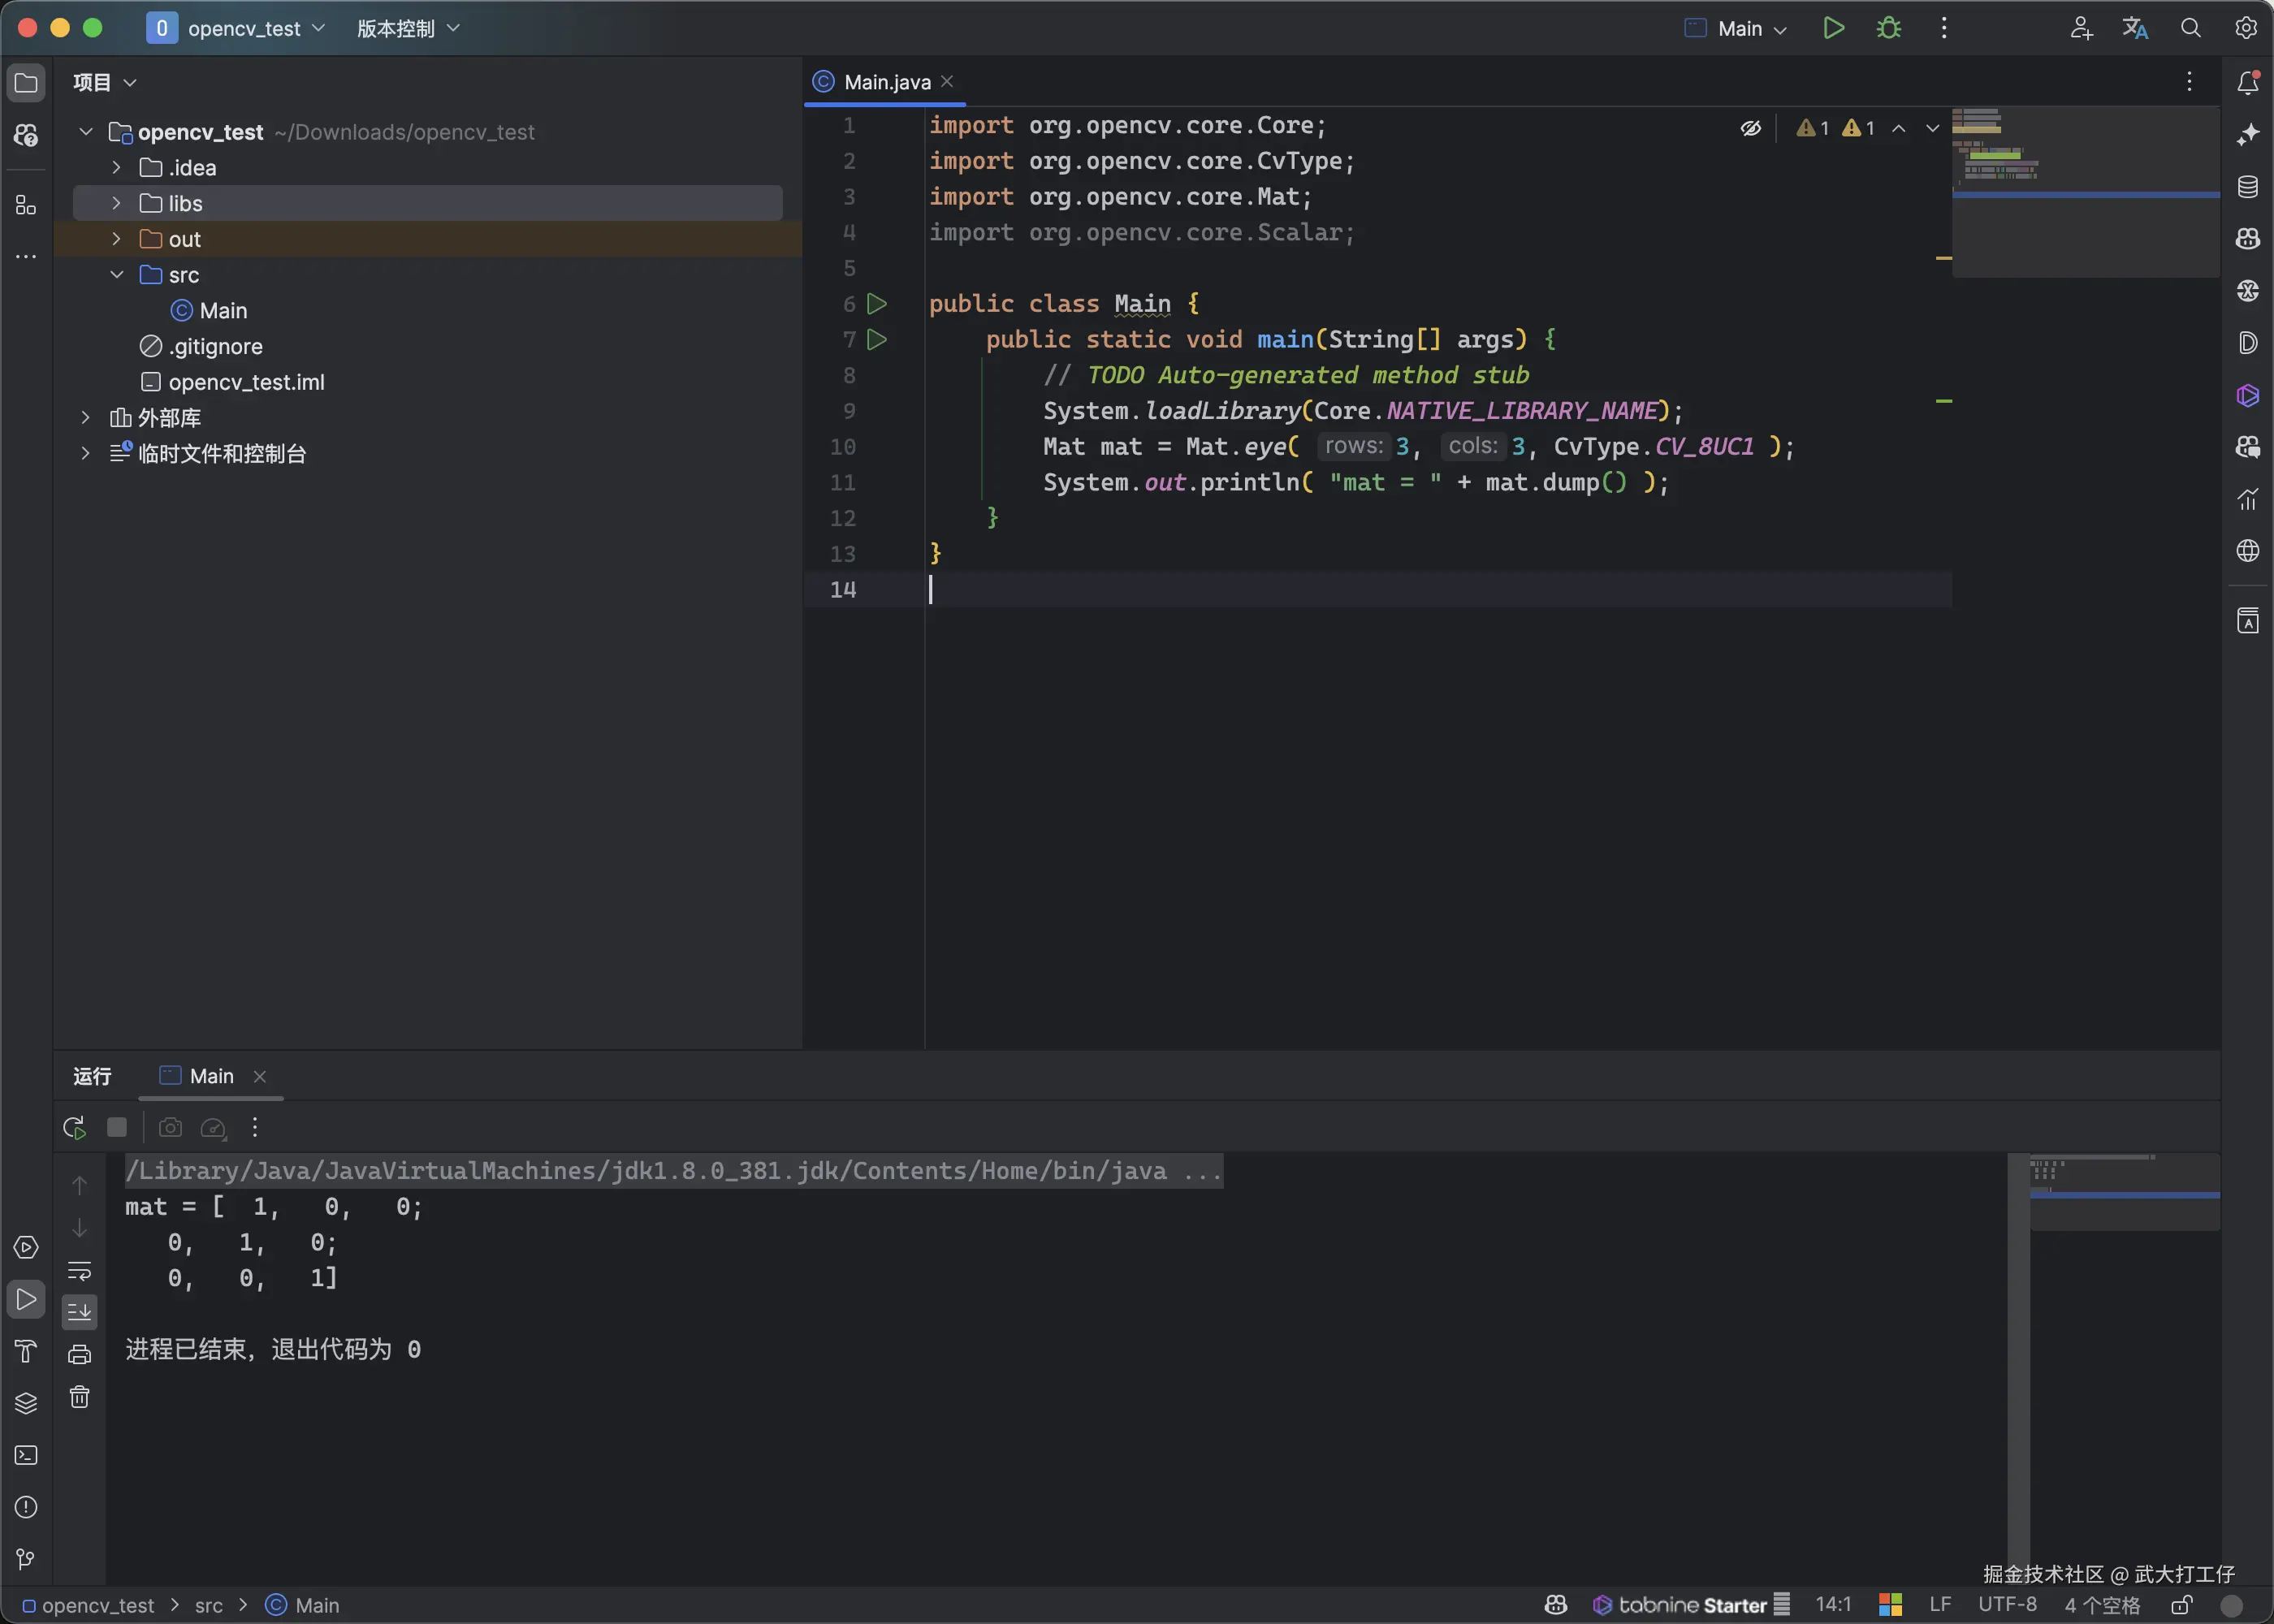Click the src breadcrumb in the status bar
Screen dimensions: 2274x1624
tap(208, 1605)
